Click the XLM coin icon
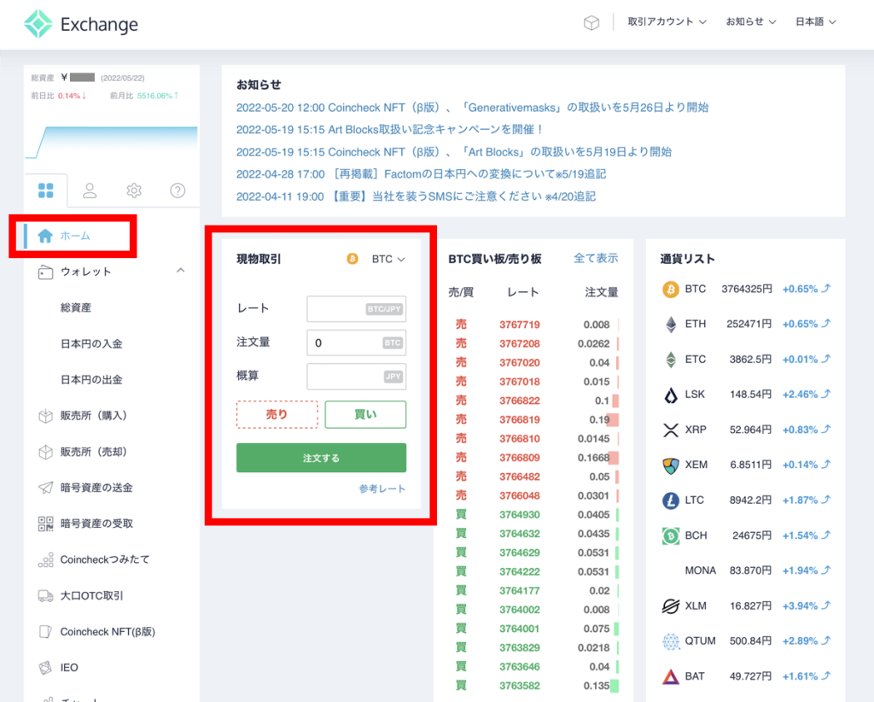Image resolution: width=874 pixels, height=702 pixels. [671, 606]
